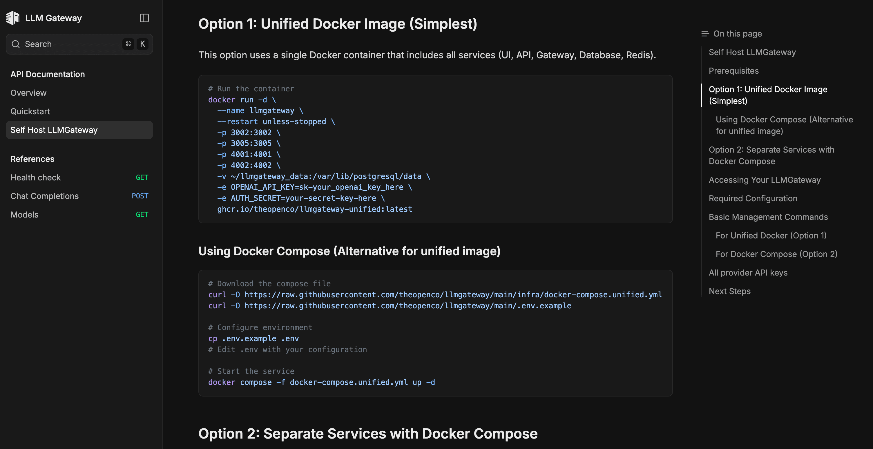
Task: Click the ⌘K keyboard shortcut badge
Action: 135,44
